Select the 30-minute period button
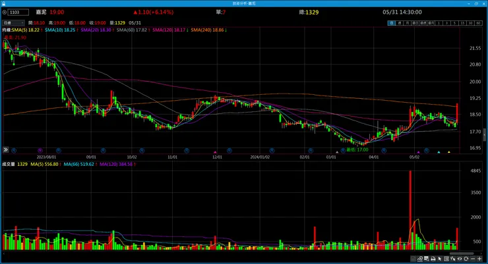Screen dimensions: 488x264 point(471,23)
